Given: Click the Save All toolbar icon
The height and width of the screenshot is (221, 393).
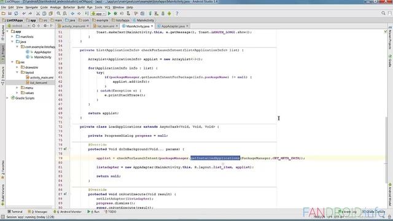Looking at the screenshot, I should pos(10,14).
